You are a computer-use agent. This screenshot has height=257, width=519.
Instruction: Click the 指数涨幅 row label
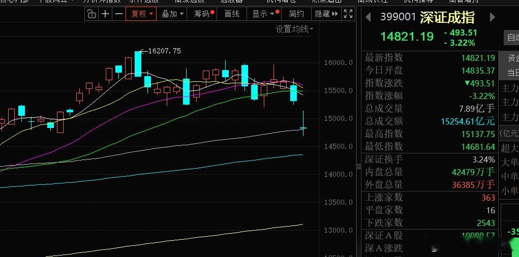click(x=384, y=96)
